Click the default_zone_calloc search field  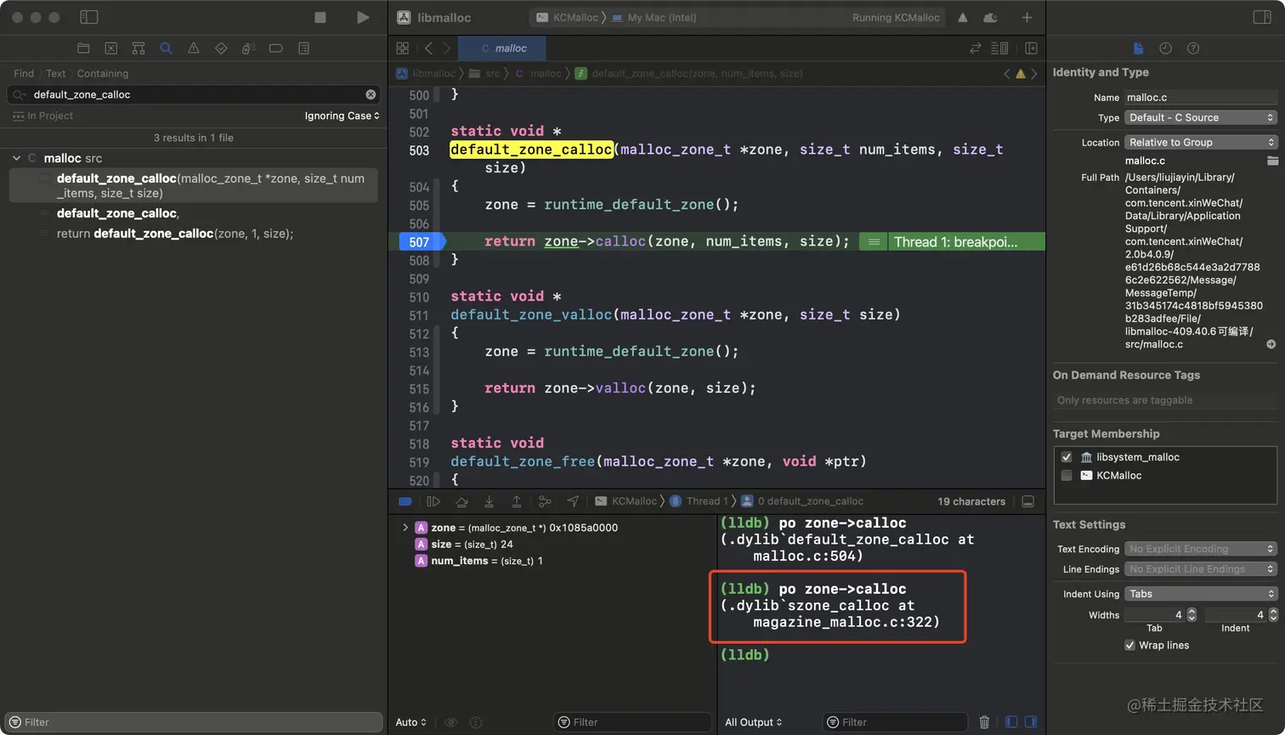pyautogui.click(x=194, y=94)
